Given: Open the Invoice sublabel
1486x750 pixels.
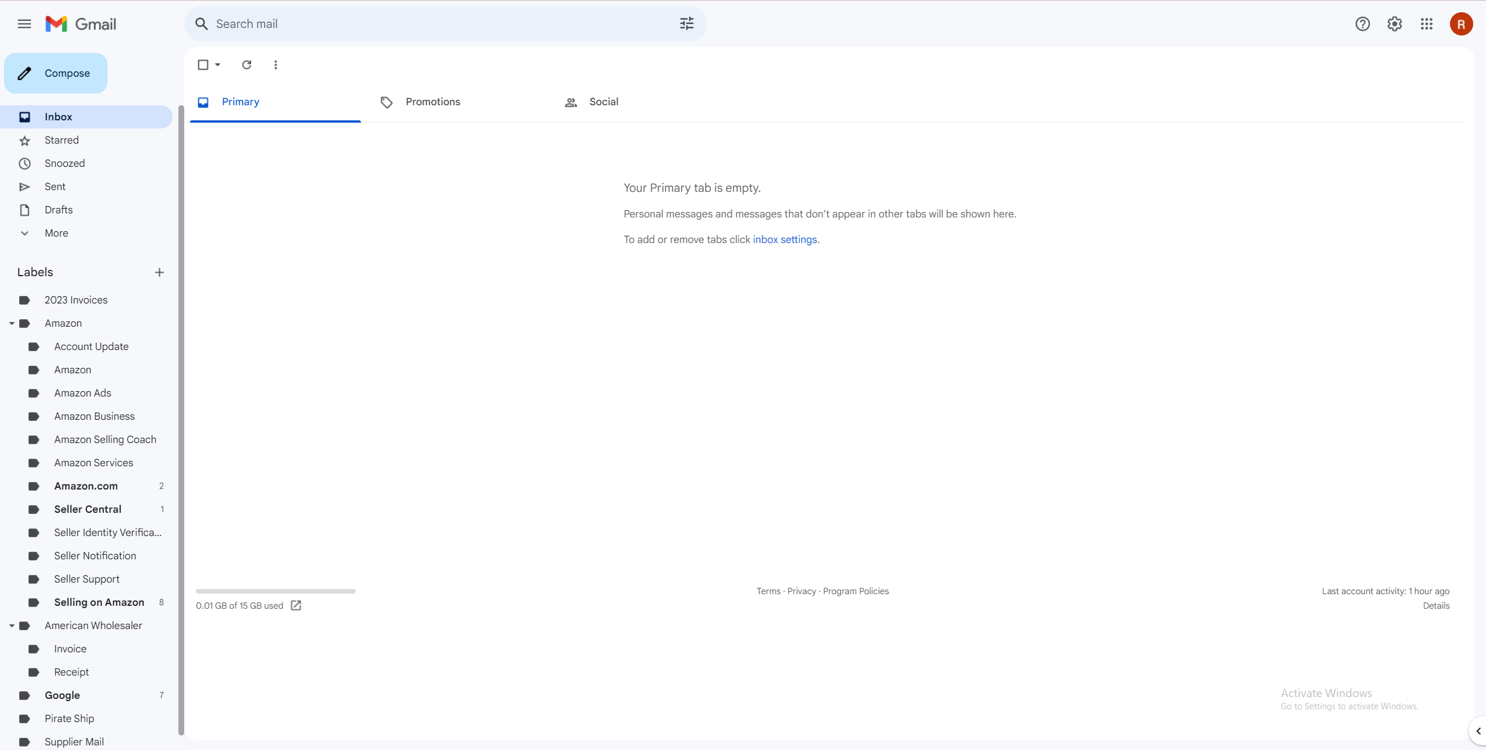Looking at the screenshot, I should (x=87, y=649).
